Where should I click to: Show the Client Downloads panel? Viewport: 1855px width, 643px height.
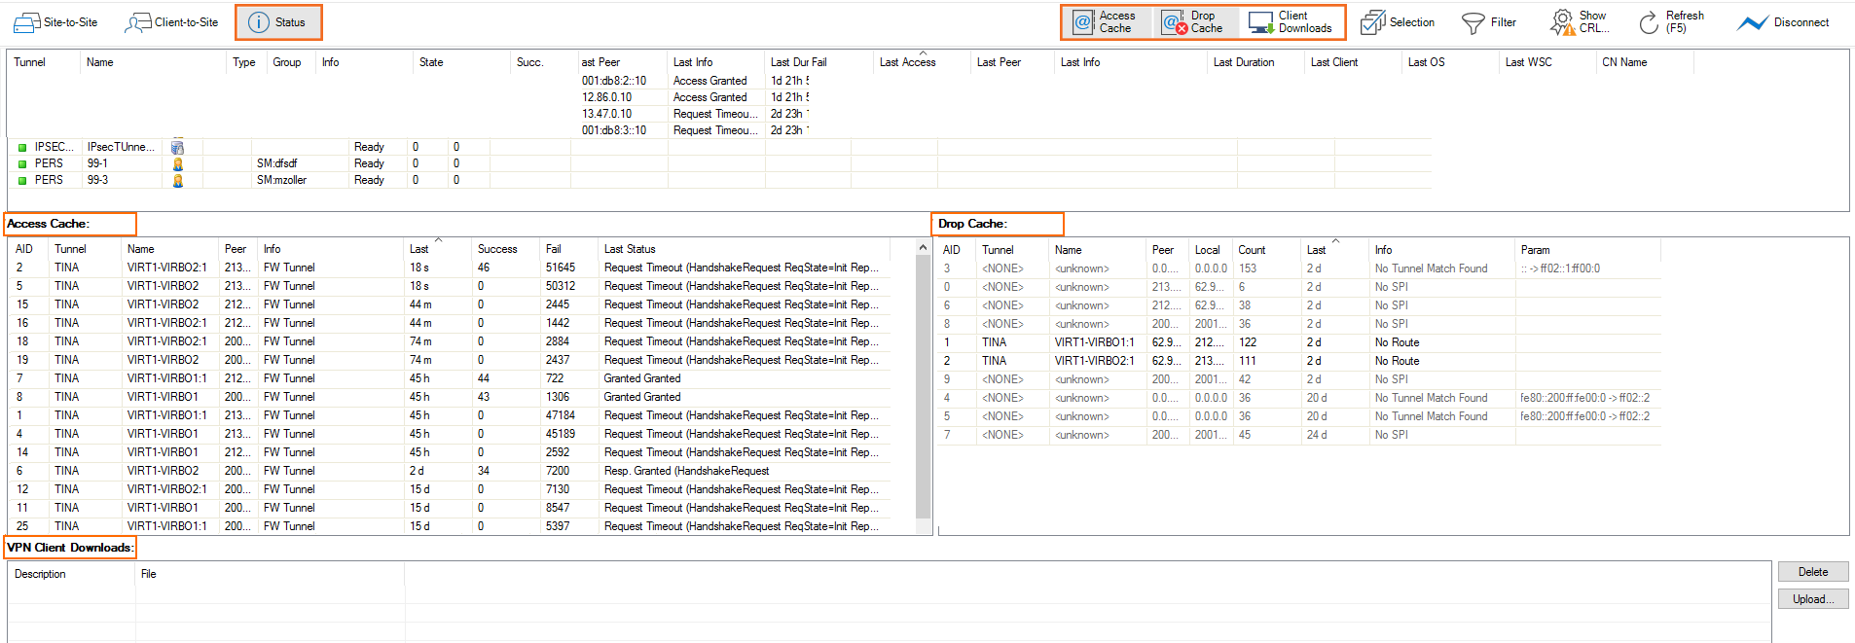(x=1291, y=22)
